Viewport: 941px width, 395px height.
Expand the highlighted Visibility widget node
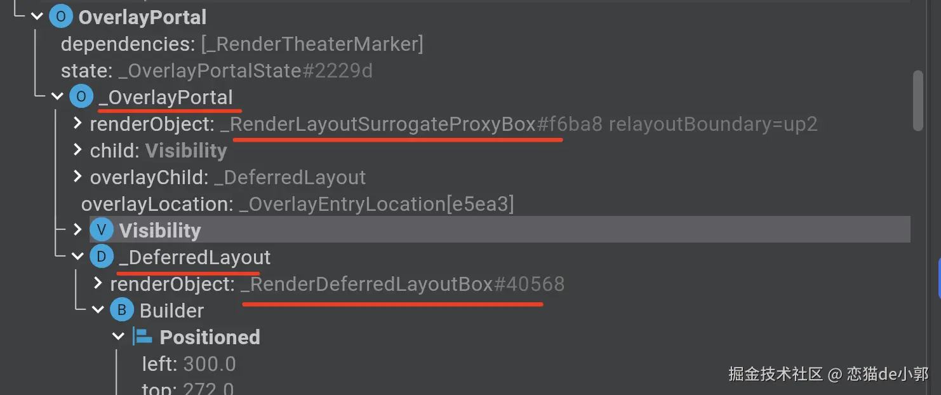(x=77, y=230)
